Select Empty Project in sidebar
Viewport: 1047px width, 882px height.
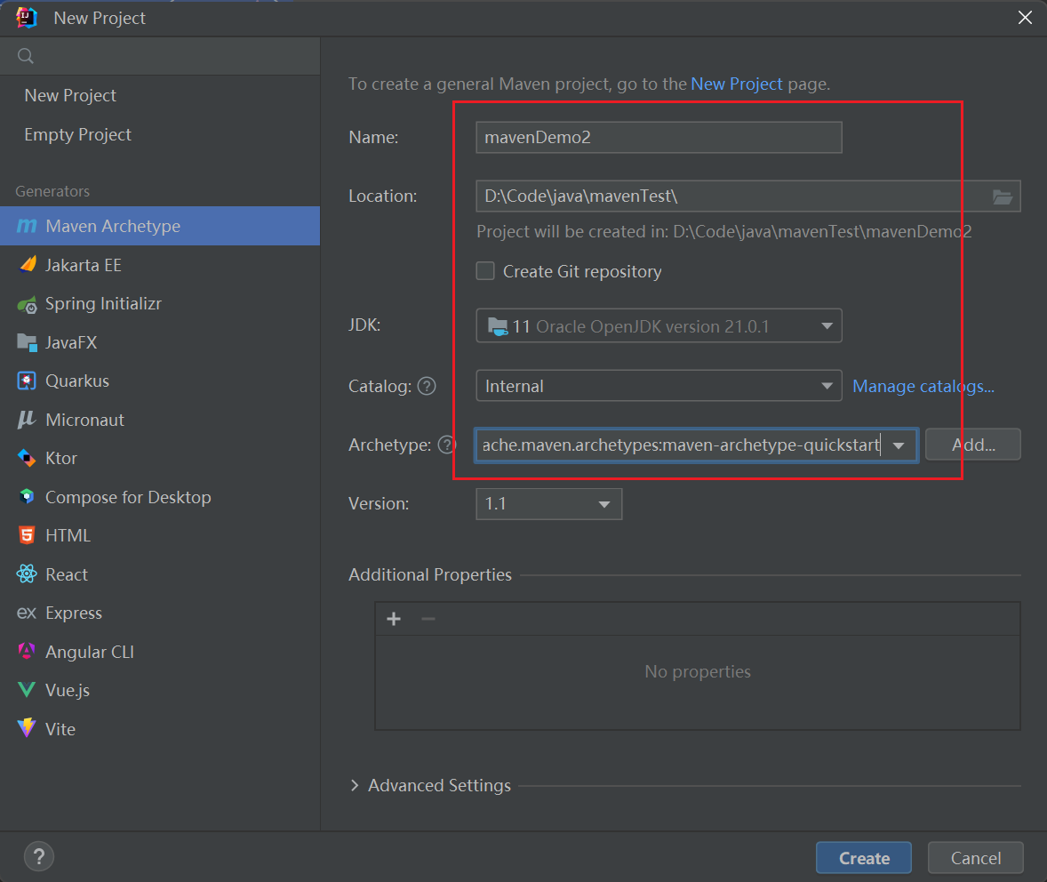pyautogui.click(x=78, y=135)
